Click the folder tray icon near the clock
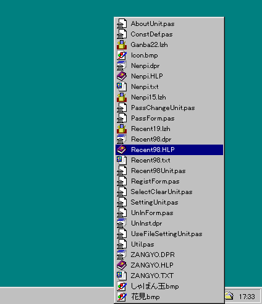262x304 pixels. 229,296
